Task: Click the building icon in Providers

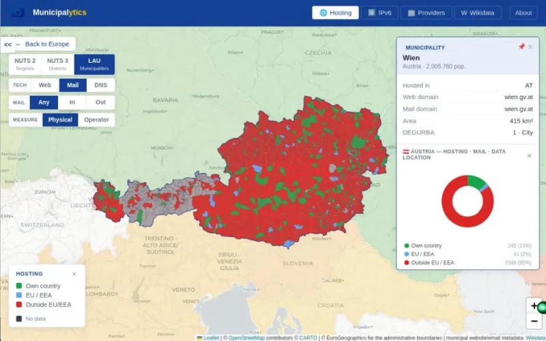Action: tap(412, 13)
